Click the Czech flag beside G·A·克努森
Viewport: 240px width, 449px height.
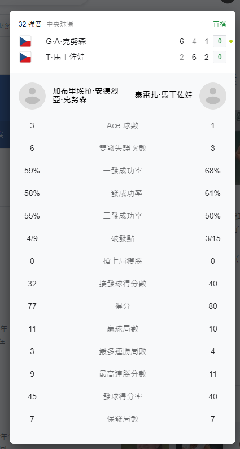[x=25, y=42]
